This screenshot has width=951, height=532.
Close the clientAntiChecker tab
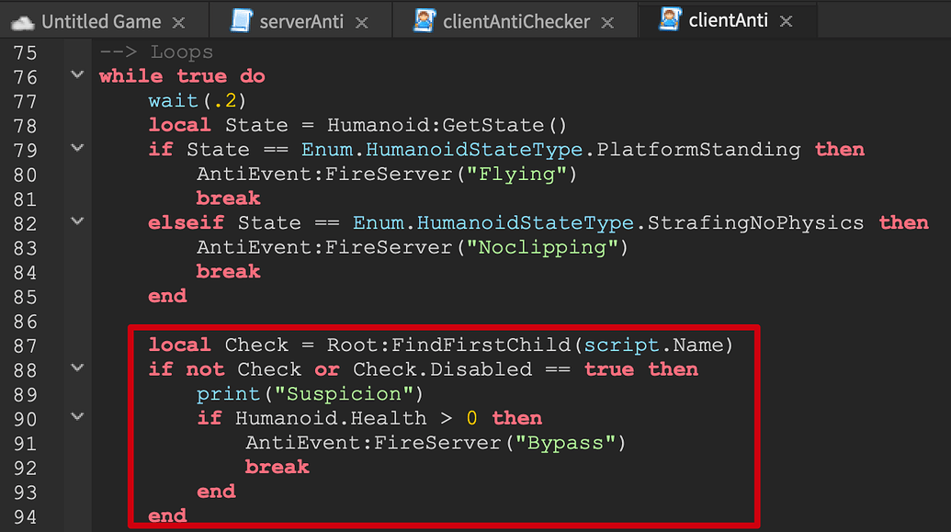(606, 19)
